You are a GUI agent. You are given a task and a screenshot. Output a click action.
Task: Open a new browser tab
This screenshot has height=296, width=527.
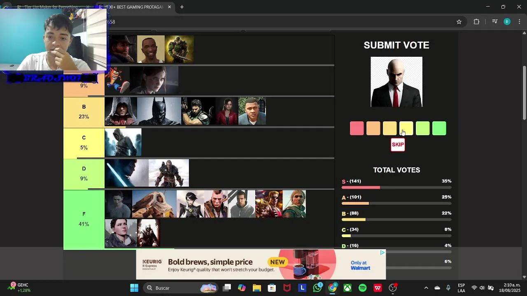tap(182, 7)
